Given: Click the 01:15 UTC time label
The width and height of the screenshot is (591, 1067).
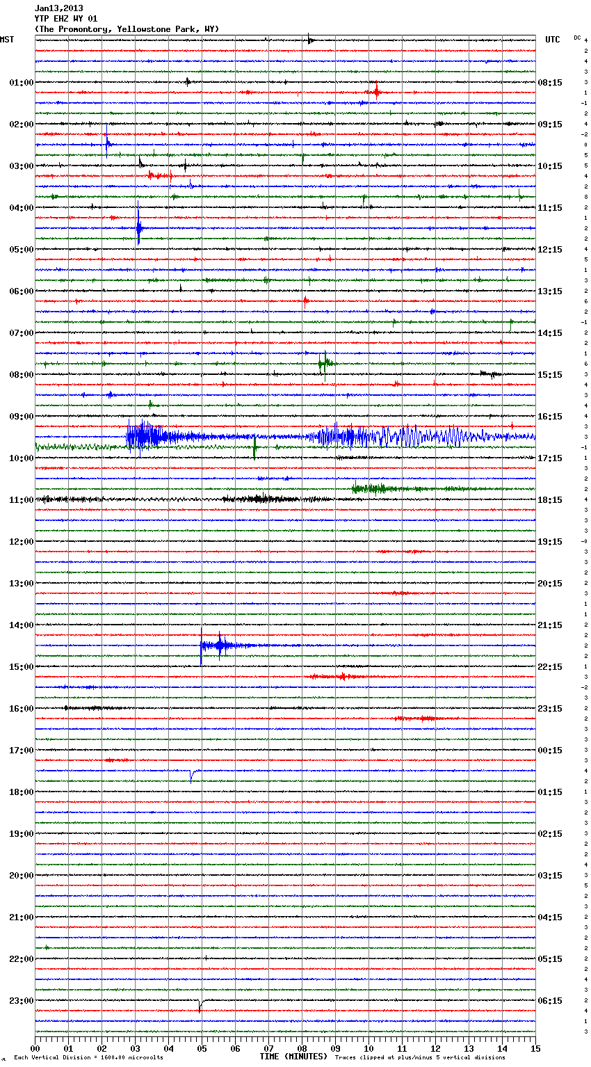Looking at the screenshot, I should pyautogui.click(x=550, y=792).
